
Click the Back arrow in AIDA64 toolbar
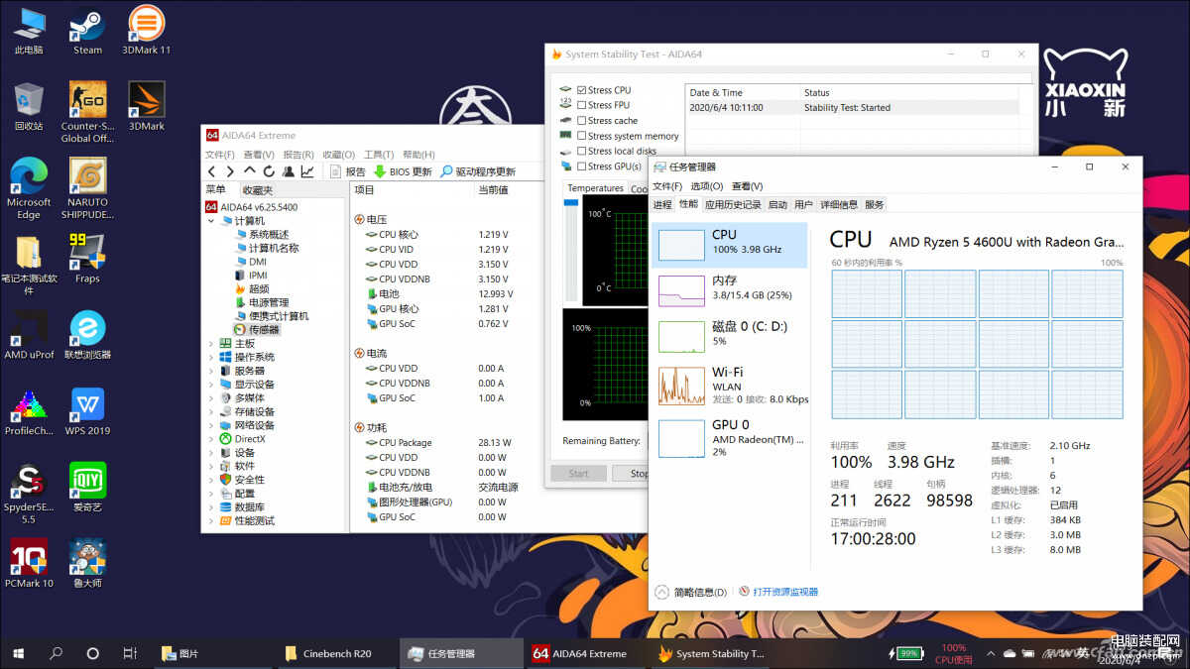click(212, 171)
